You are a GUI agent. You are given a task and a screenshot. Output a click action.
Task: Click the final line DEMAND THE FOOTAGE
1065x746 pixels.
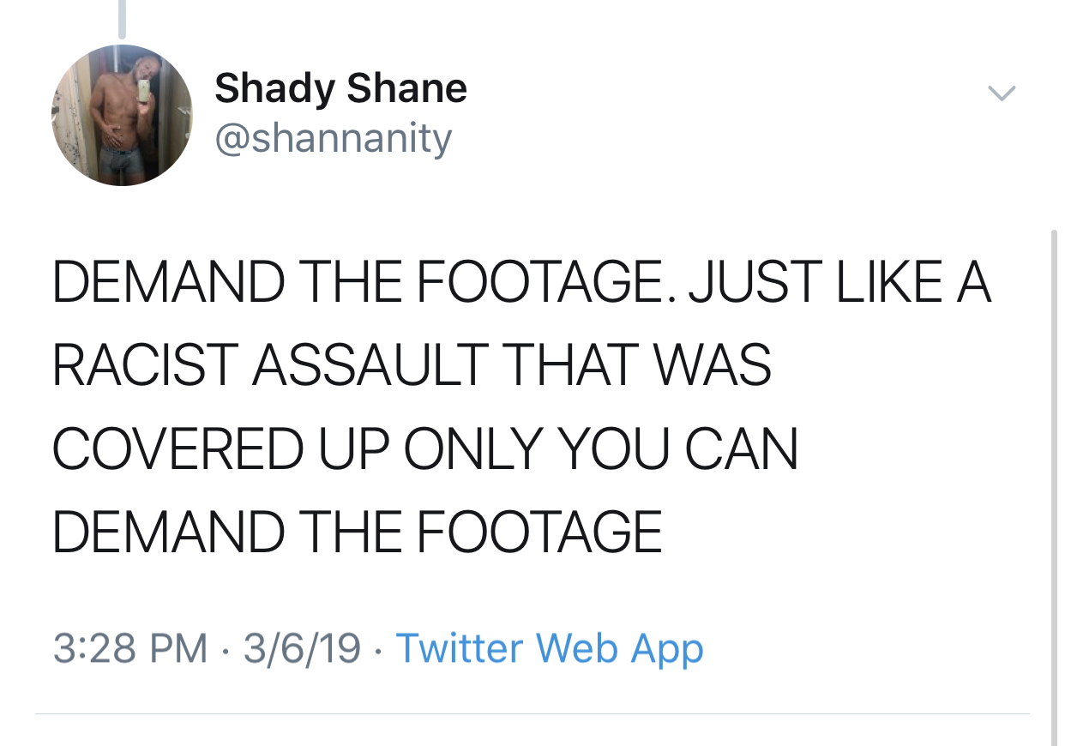coord(358,531)
